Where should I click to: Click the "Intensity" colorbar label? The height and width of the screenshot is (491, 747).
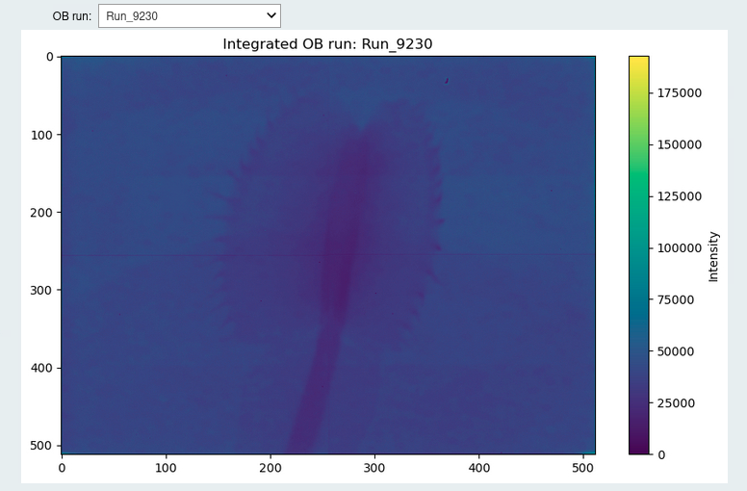(713, 256)
